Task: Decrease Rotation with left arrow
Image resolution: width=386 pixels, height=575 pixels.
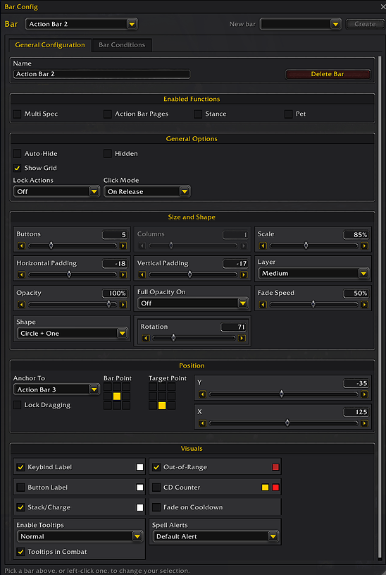Action: [146, 338]
